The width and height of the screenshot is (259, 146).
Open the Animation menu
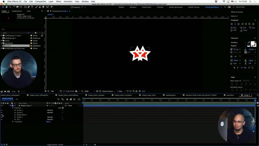pyautogui.click(x=68, y=2)
